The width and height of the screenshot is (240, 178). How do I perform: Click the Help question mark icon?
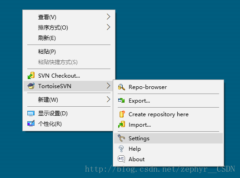click(121, 148)
